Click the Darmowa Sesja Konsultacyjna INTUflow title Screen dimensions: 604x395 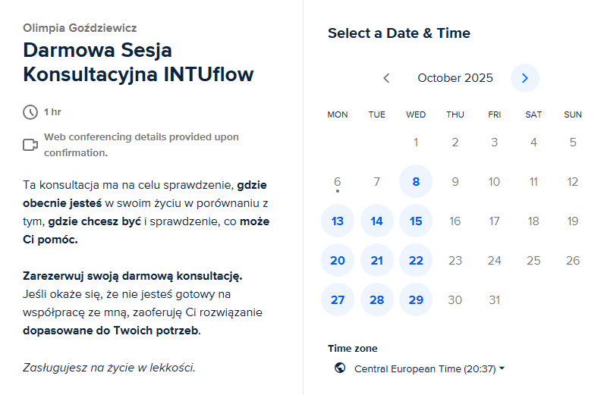(x=138, y=62)
